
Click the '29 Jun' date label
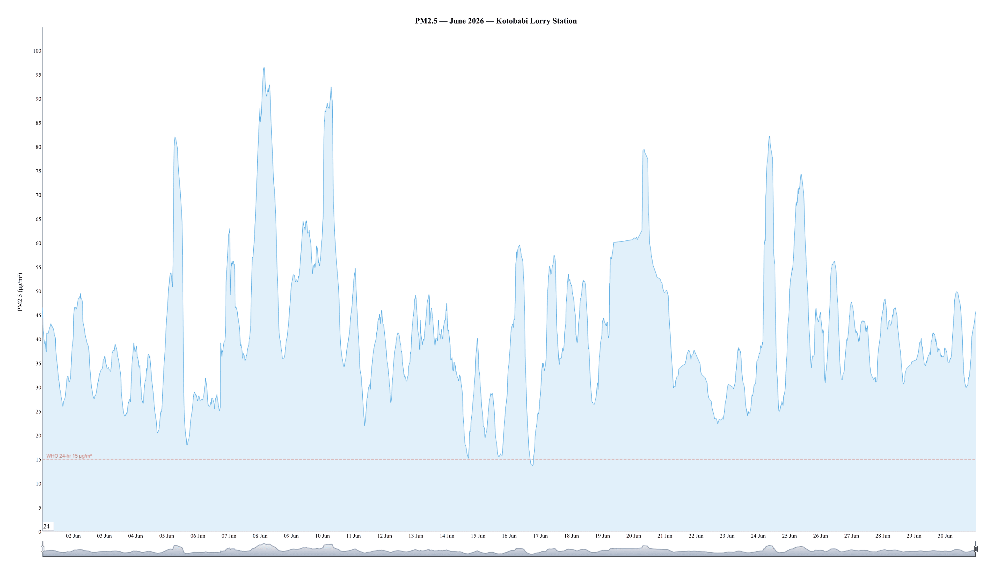point(914,536)
